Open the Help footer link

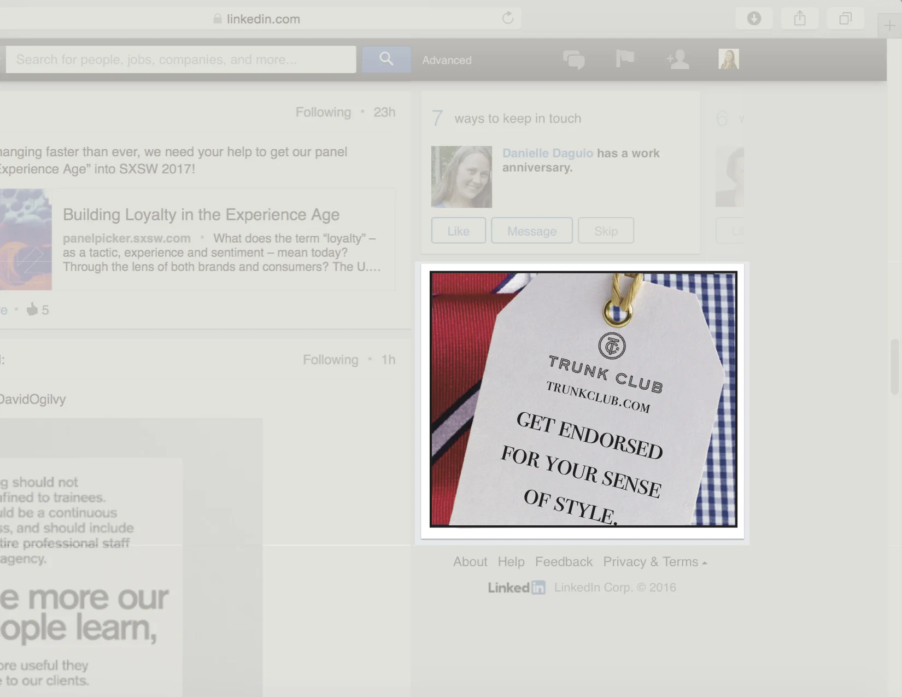coord(511,561)
